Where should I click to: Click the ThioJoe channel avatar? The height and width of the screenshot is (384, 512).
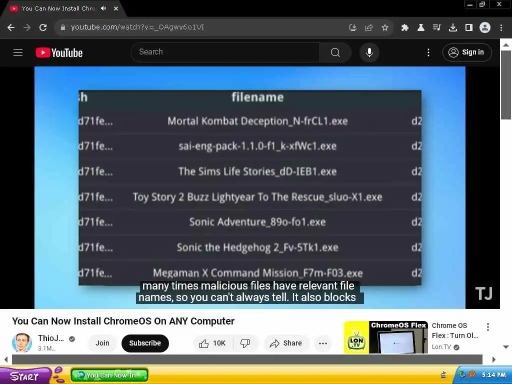22,342
